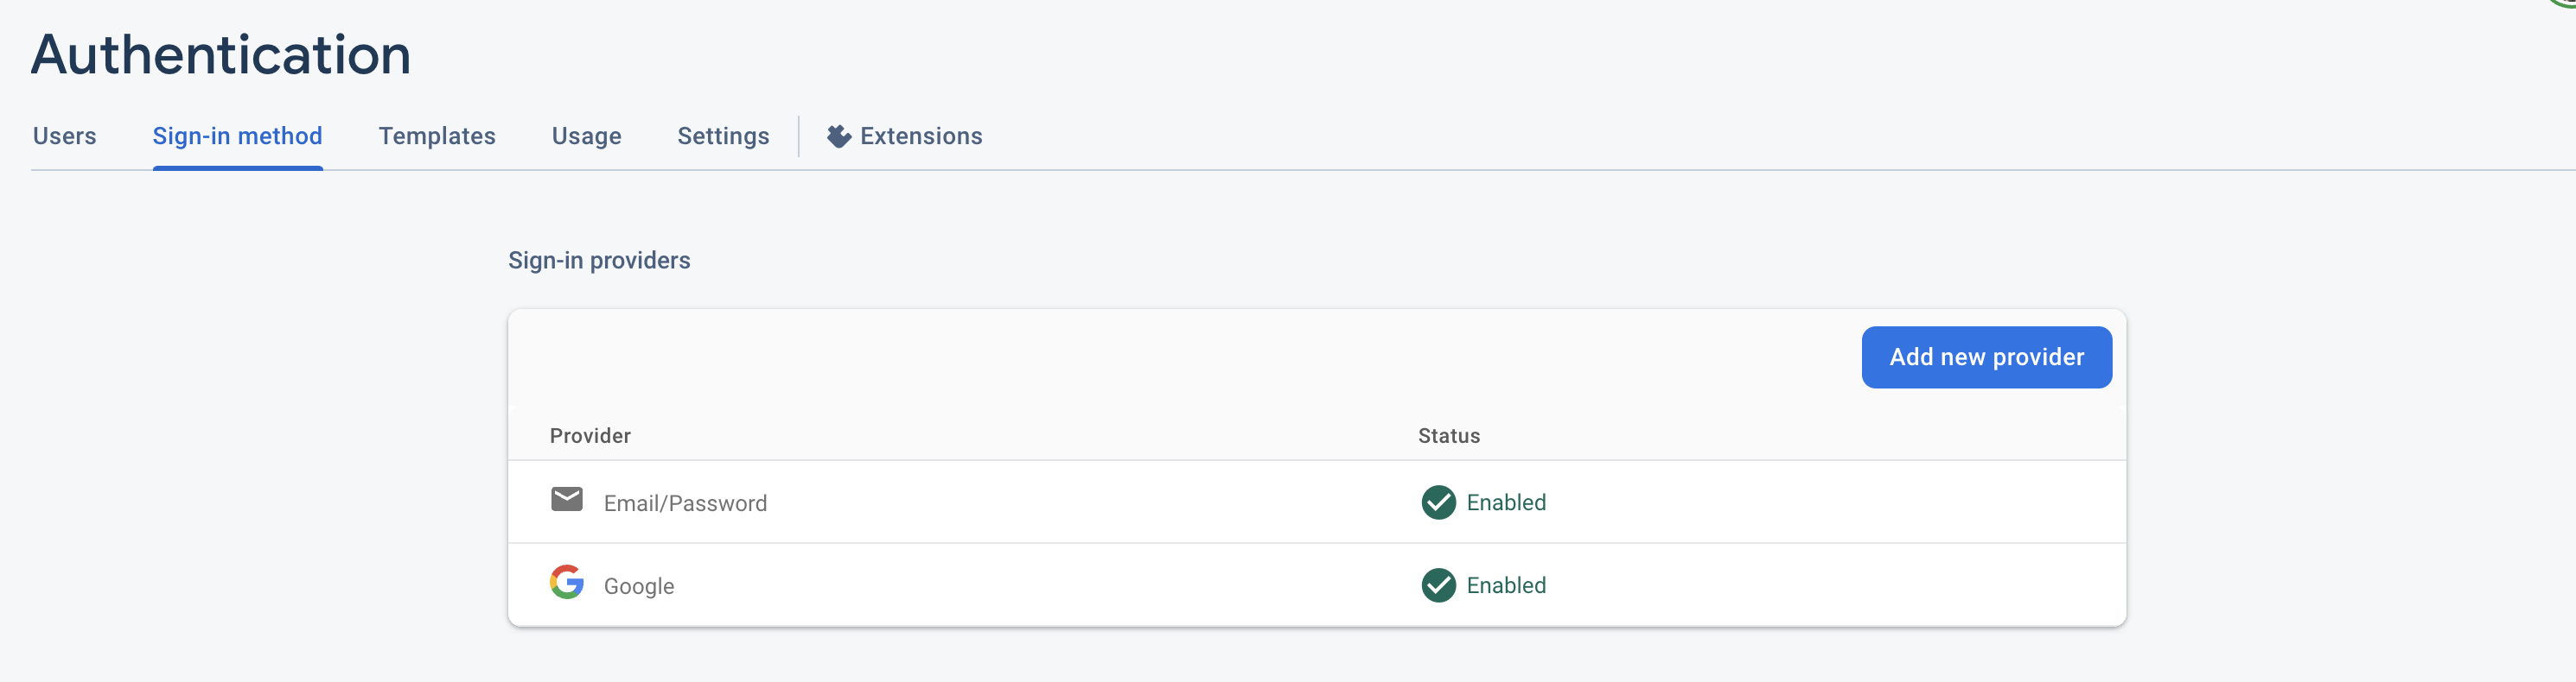Click the Provider column header
Viewport: 2576px width, 682px height.
click(590, 435)
